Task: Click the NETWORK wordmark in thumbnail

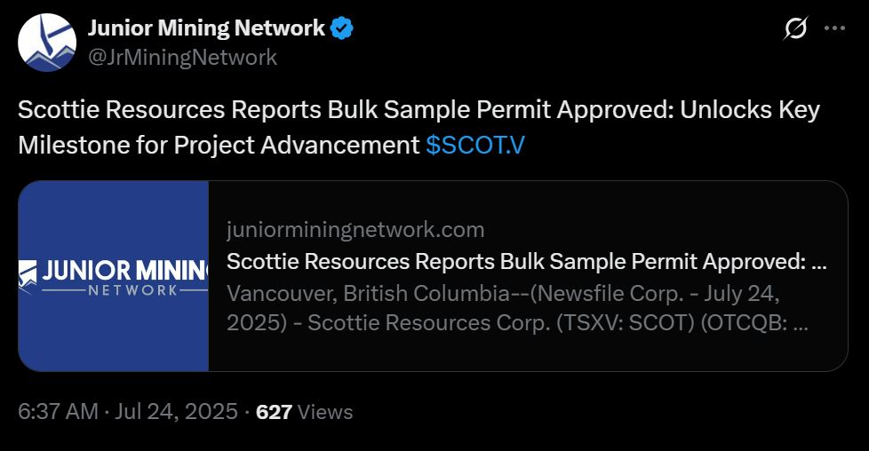Action: tap(133, 291)
